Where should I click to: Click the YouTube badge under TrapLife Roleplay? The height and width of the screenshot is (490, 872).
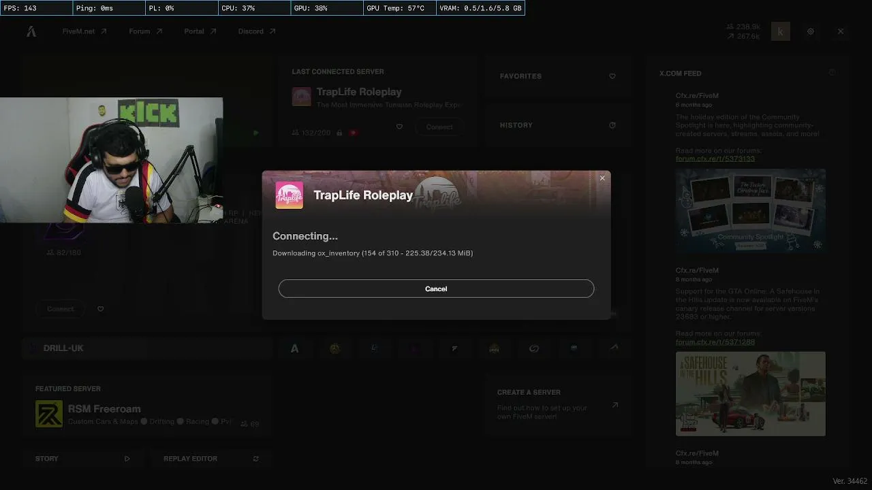pyautogui.click(x=354, y=133)
